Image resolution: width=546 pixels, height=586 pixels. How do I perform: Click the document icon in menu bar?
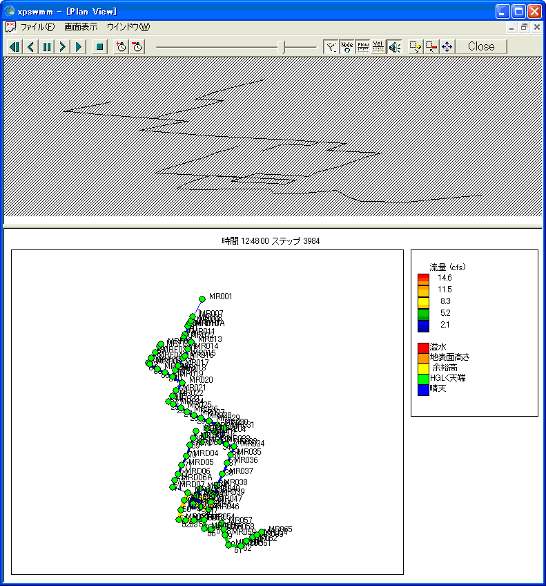[11, 27]
